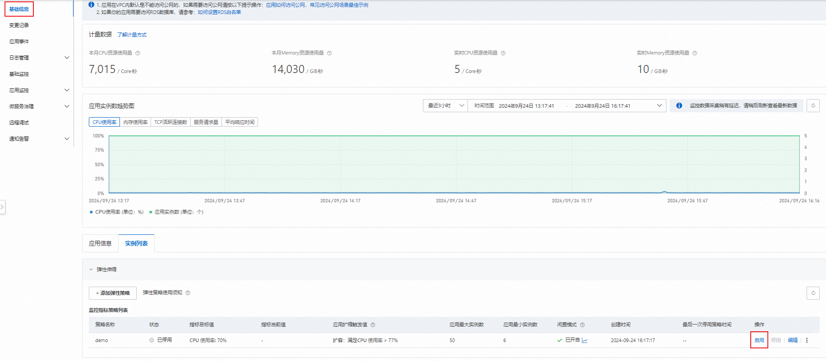826x361 pixels.
Task: Open 应用事件 in the sidebar
Action: [19, 41]
